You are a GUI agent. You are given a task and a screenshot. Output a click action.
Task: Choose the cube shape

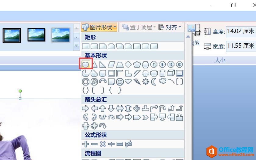[171, 73]
